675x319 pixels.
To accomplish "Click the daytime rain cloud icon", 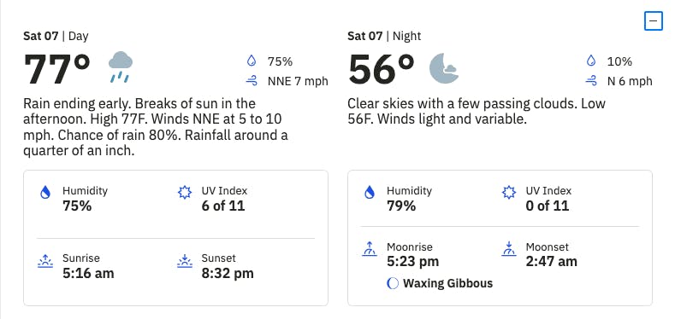I will coord(121,67).
